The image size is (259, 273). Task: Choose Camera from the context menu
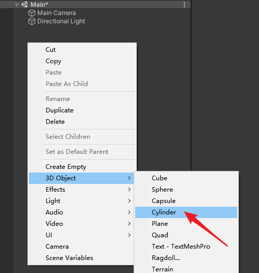81,247
